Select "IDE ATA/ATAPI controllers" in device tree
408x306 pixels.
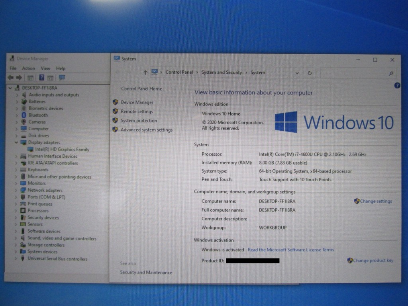pos(53,163)
